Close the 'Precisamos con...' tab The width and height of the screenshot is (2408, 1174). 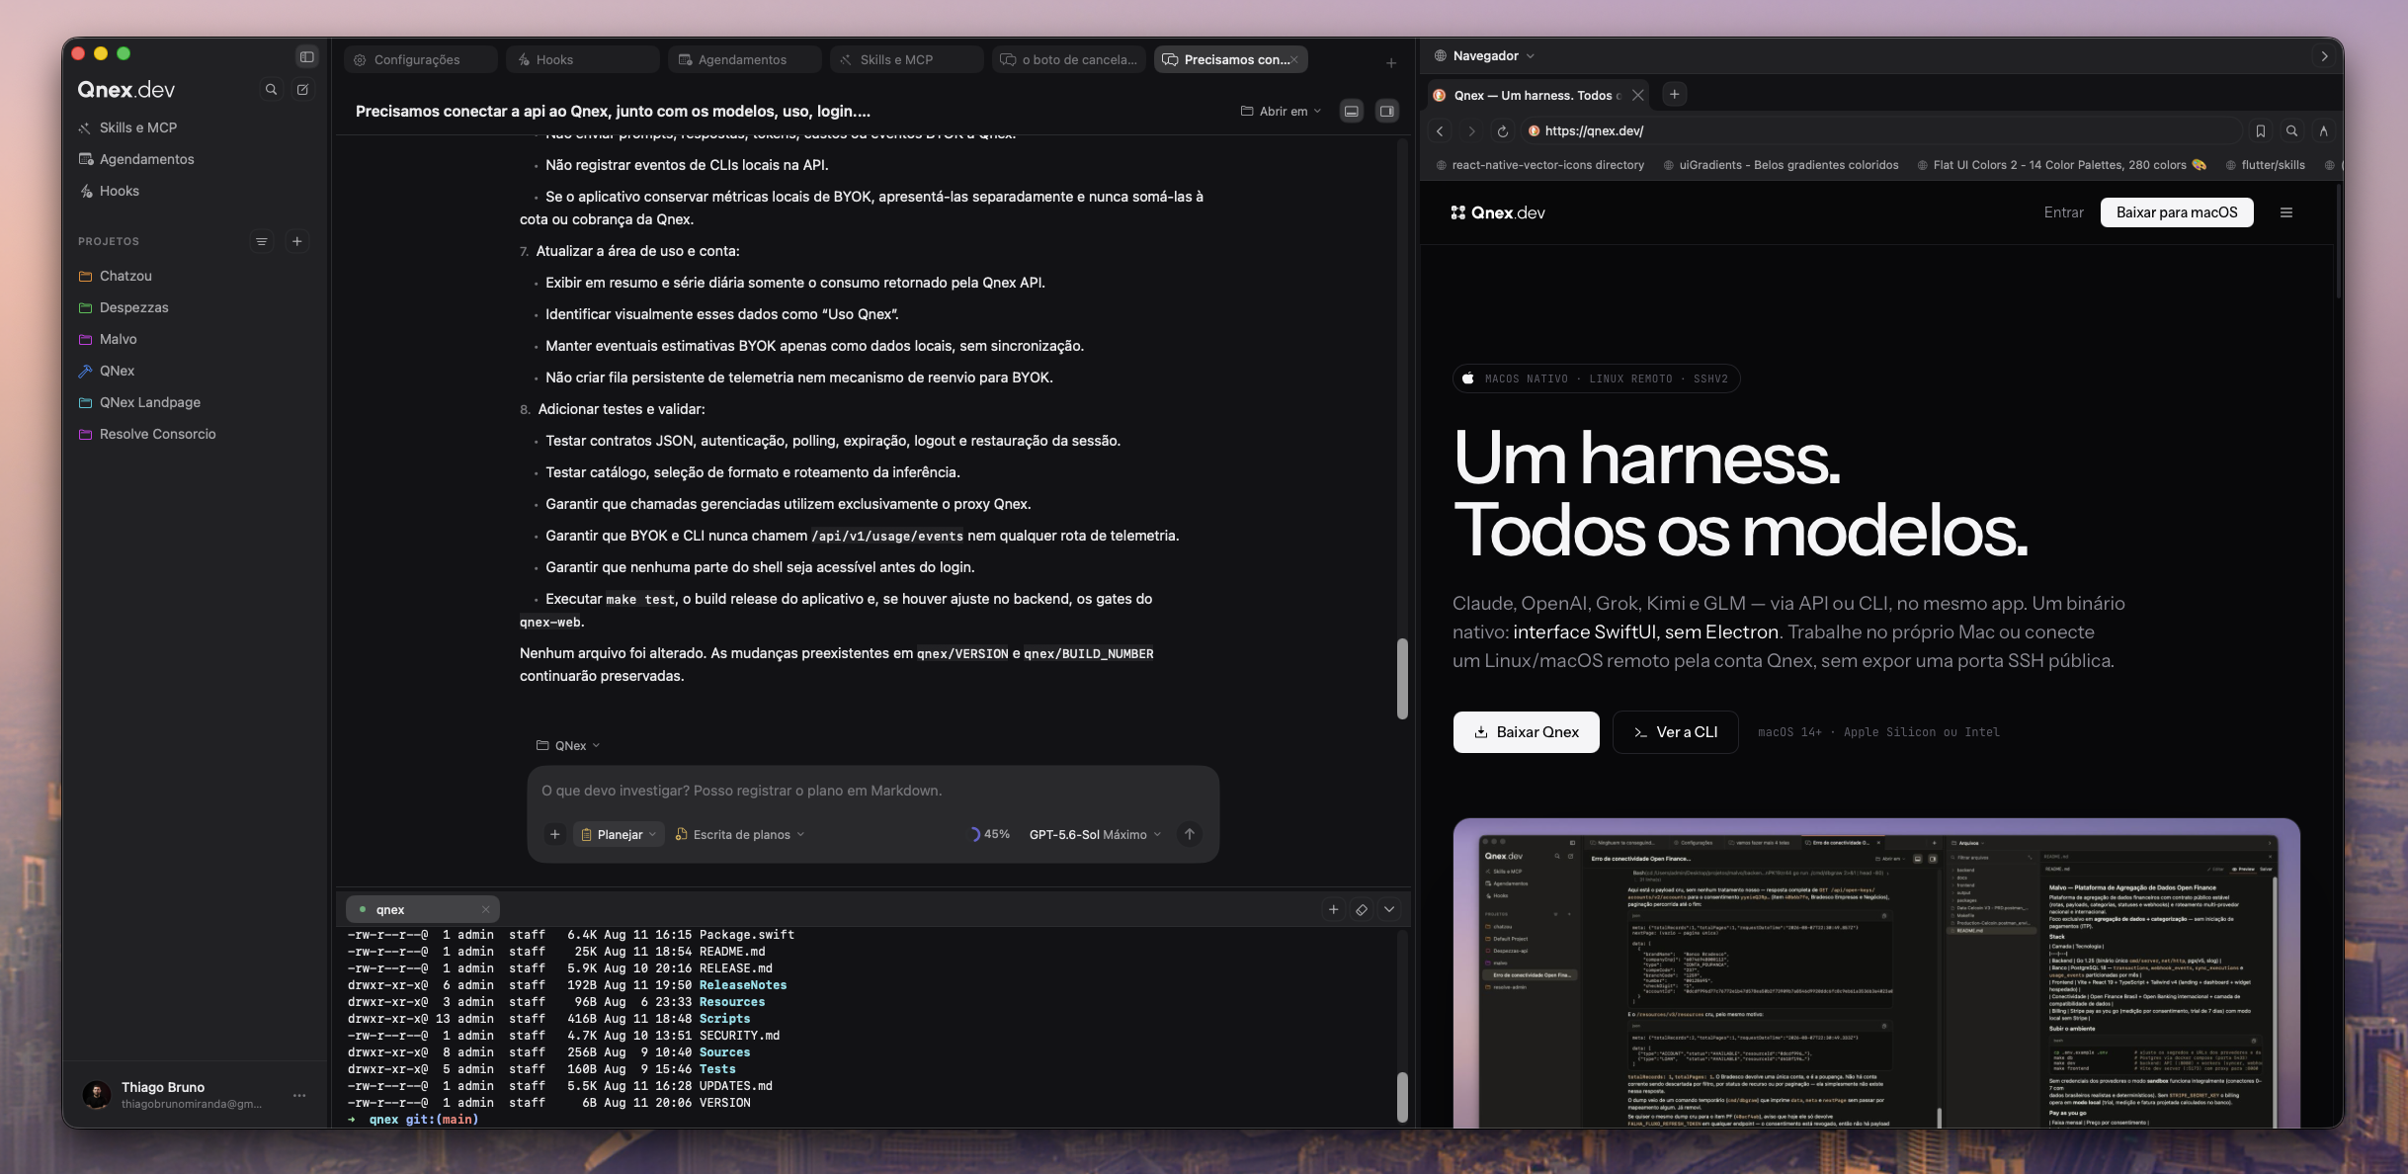[x=1294, y=59]
